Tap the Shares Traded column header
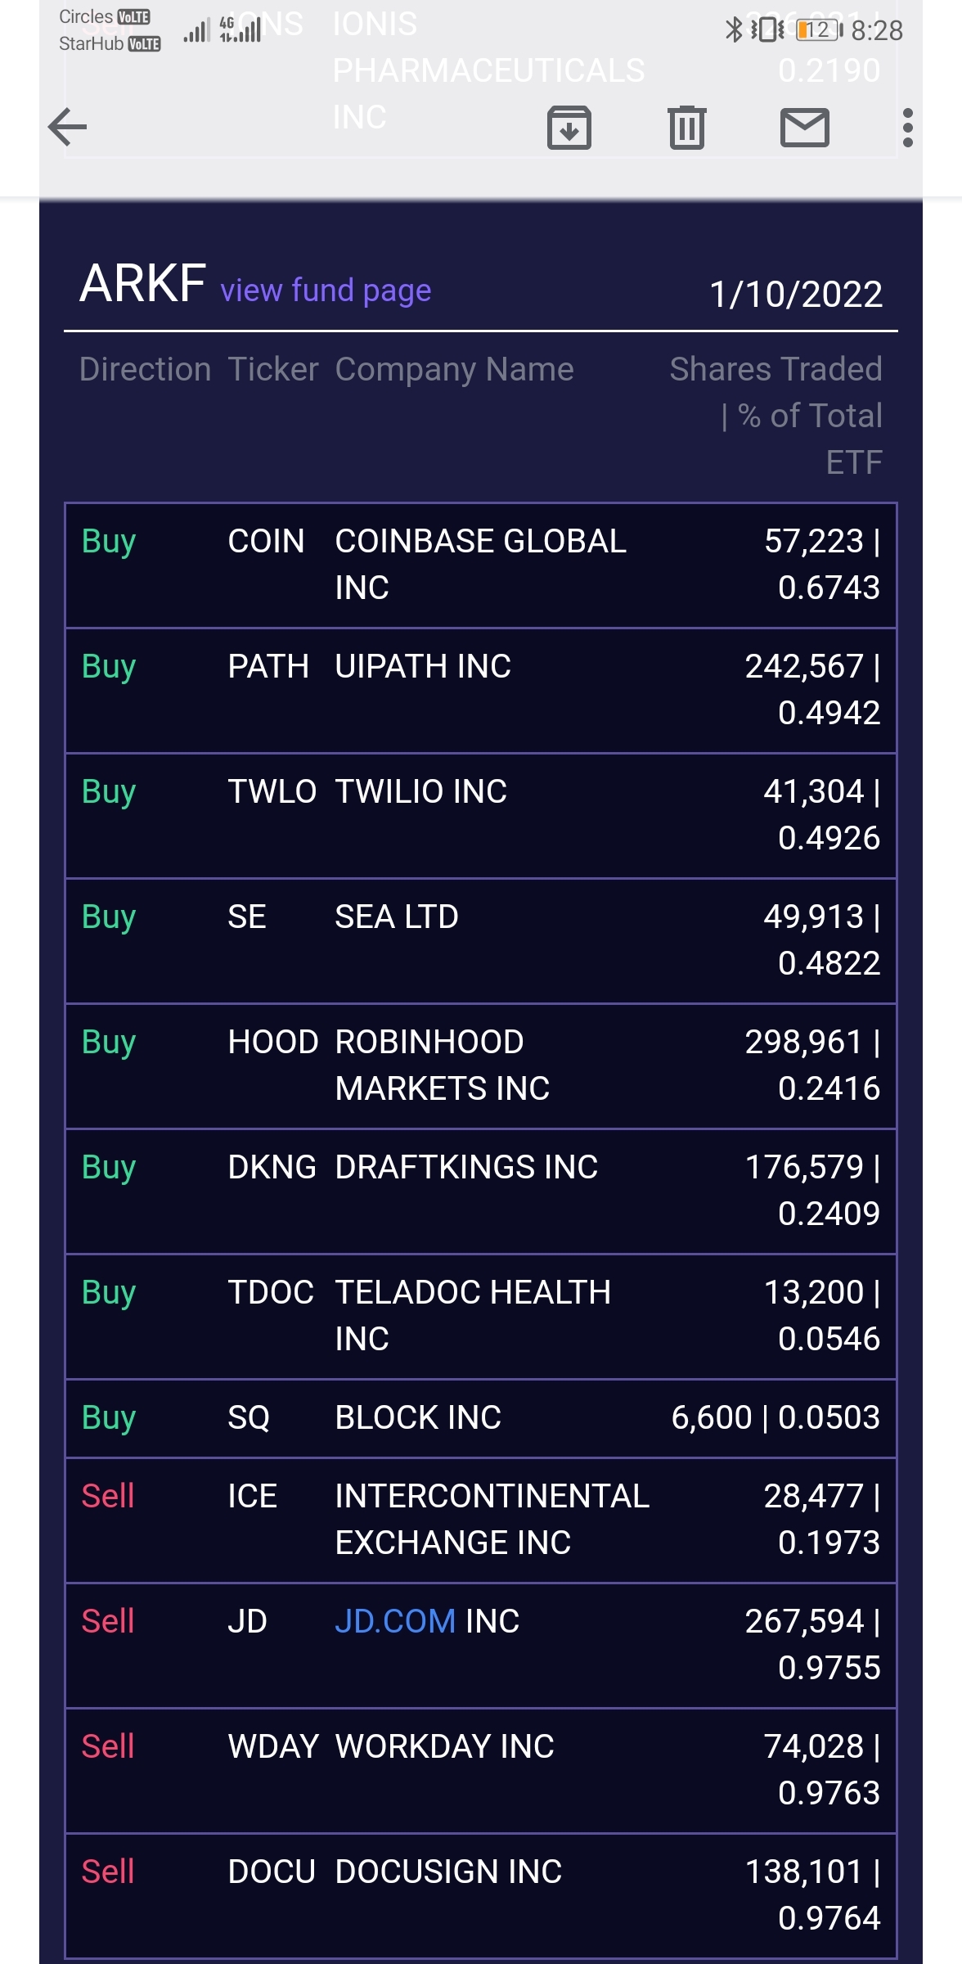Screen dimensions: 962x1964 (x=775, y=370)
